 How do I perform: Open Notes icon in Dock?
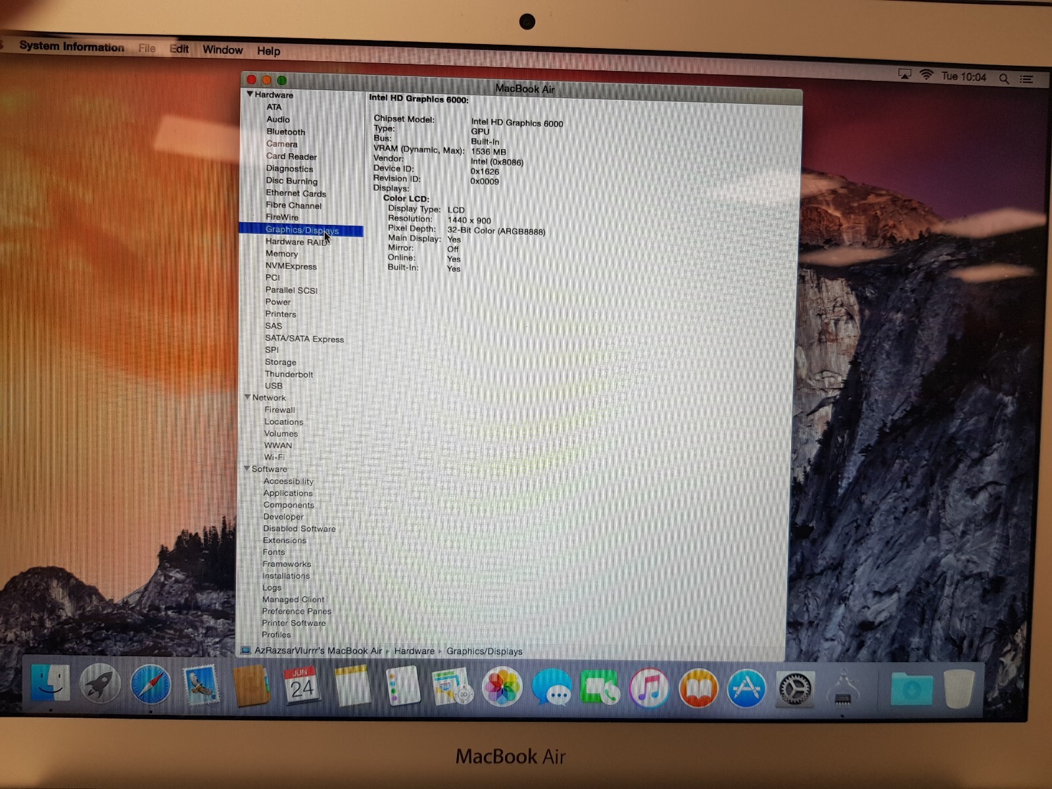352,686
